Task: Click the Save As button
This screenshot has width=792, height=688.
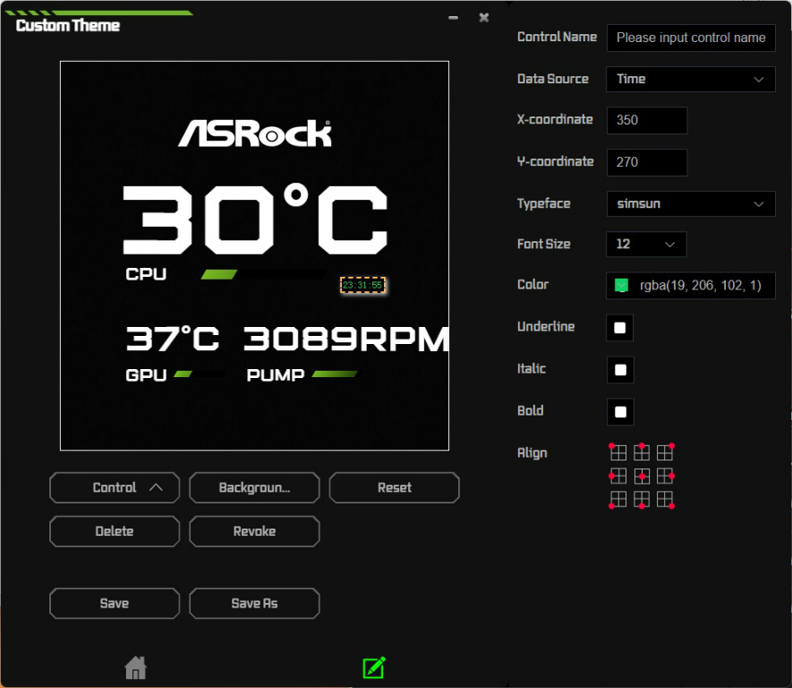Action: (254, 604)
